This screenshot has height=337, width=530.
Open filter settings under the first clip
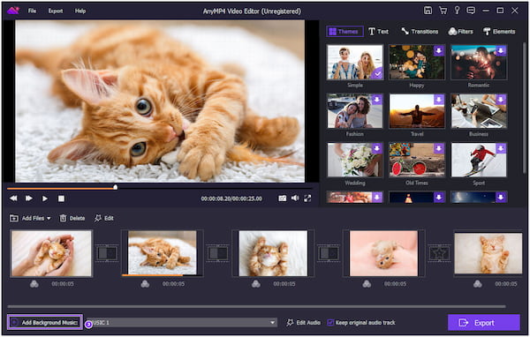point(34,284)
